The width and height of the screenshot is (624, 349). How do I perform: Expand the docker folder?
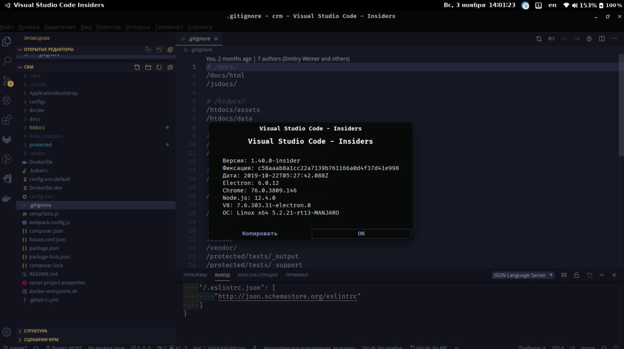[96, 110]
